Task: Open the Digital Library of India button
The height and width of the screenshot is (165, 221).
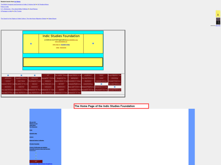Action: point(61,81)
